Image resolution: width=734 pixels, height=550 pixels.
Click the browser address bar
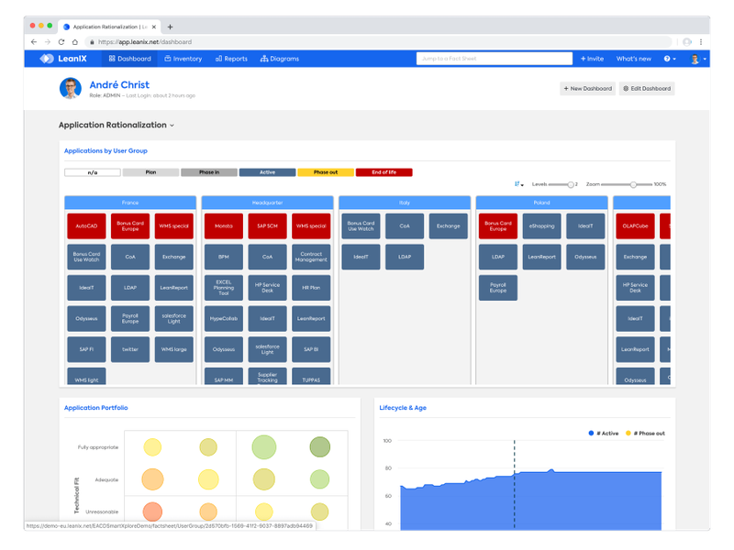[379, 41]
